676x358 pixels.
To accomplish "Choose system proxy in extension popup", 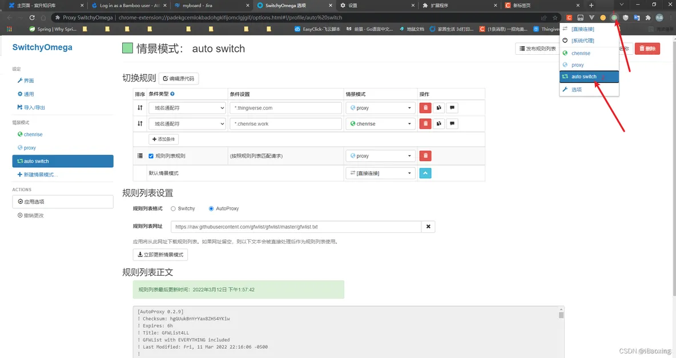I will (x=589, y=41).
